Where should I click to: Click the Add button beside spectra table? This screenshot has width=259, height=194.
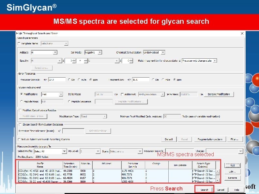(232, 165)
